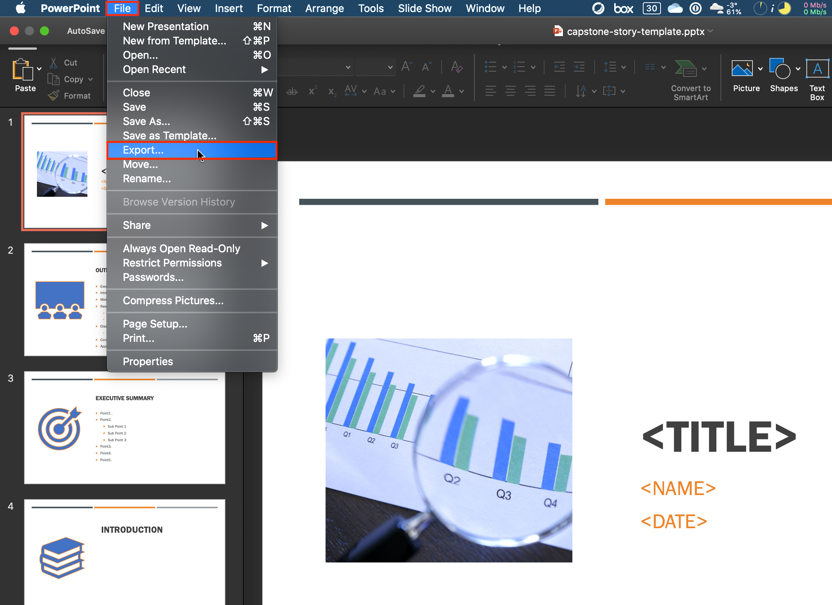Open the Slide Show menu
Viewport: 832px width, 605px height.
point(424,8)
